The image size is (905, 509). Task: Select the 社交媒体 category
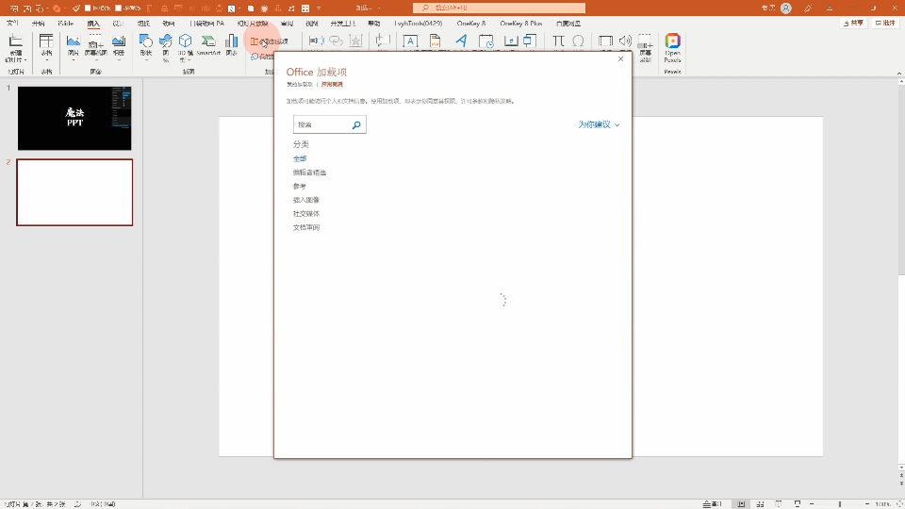(305, 214)
